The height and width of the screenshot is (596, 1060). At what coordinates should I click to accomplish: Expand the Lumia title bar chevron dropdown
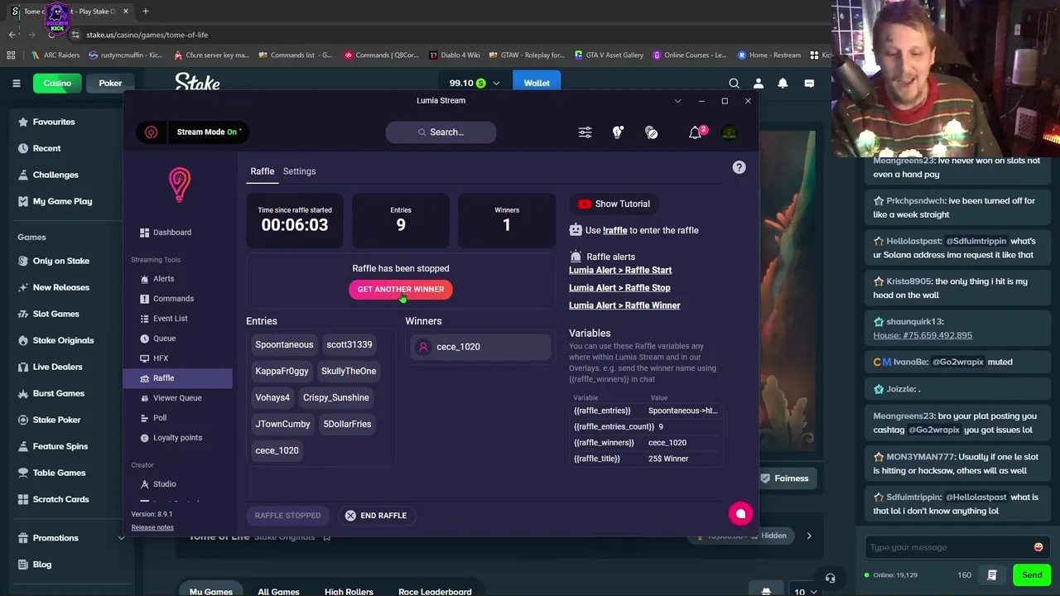tap(677, 101)
